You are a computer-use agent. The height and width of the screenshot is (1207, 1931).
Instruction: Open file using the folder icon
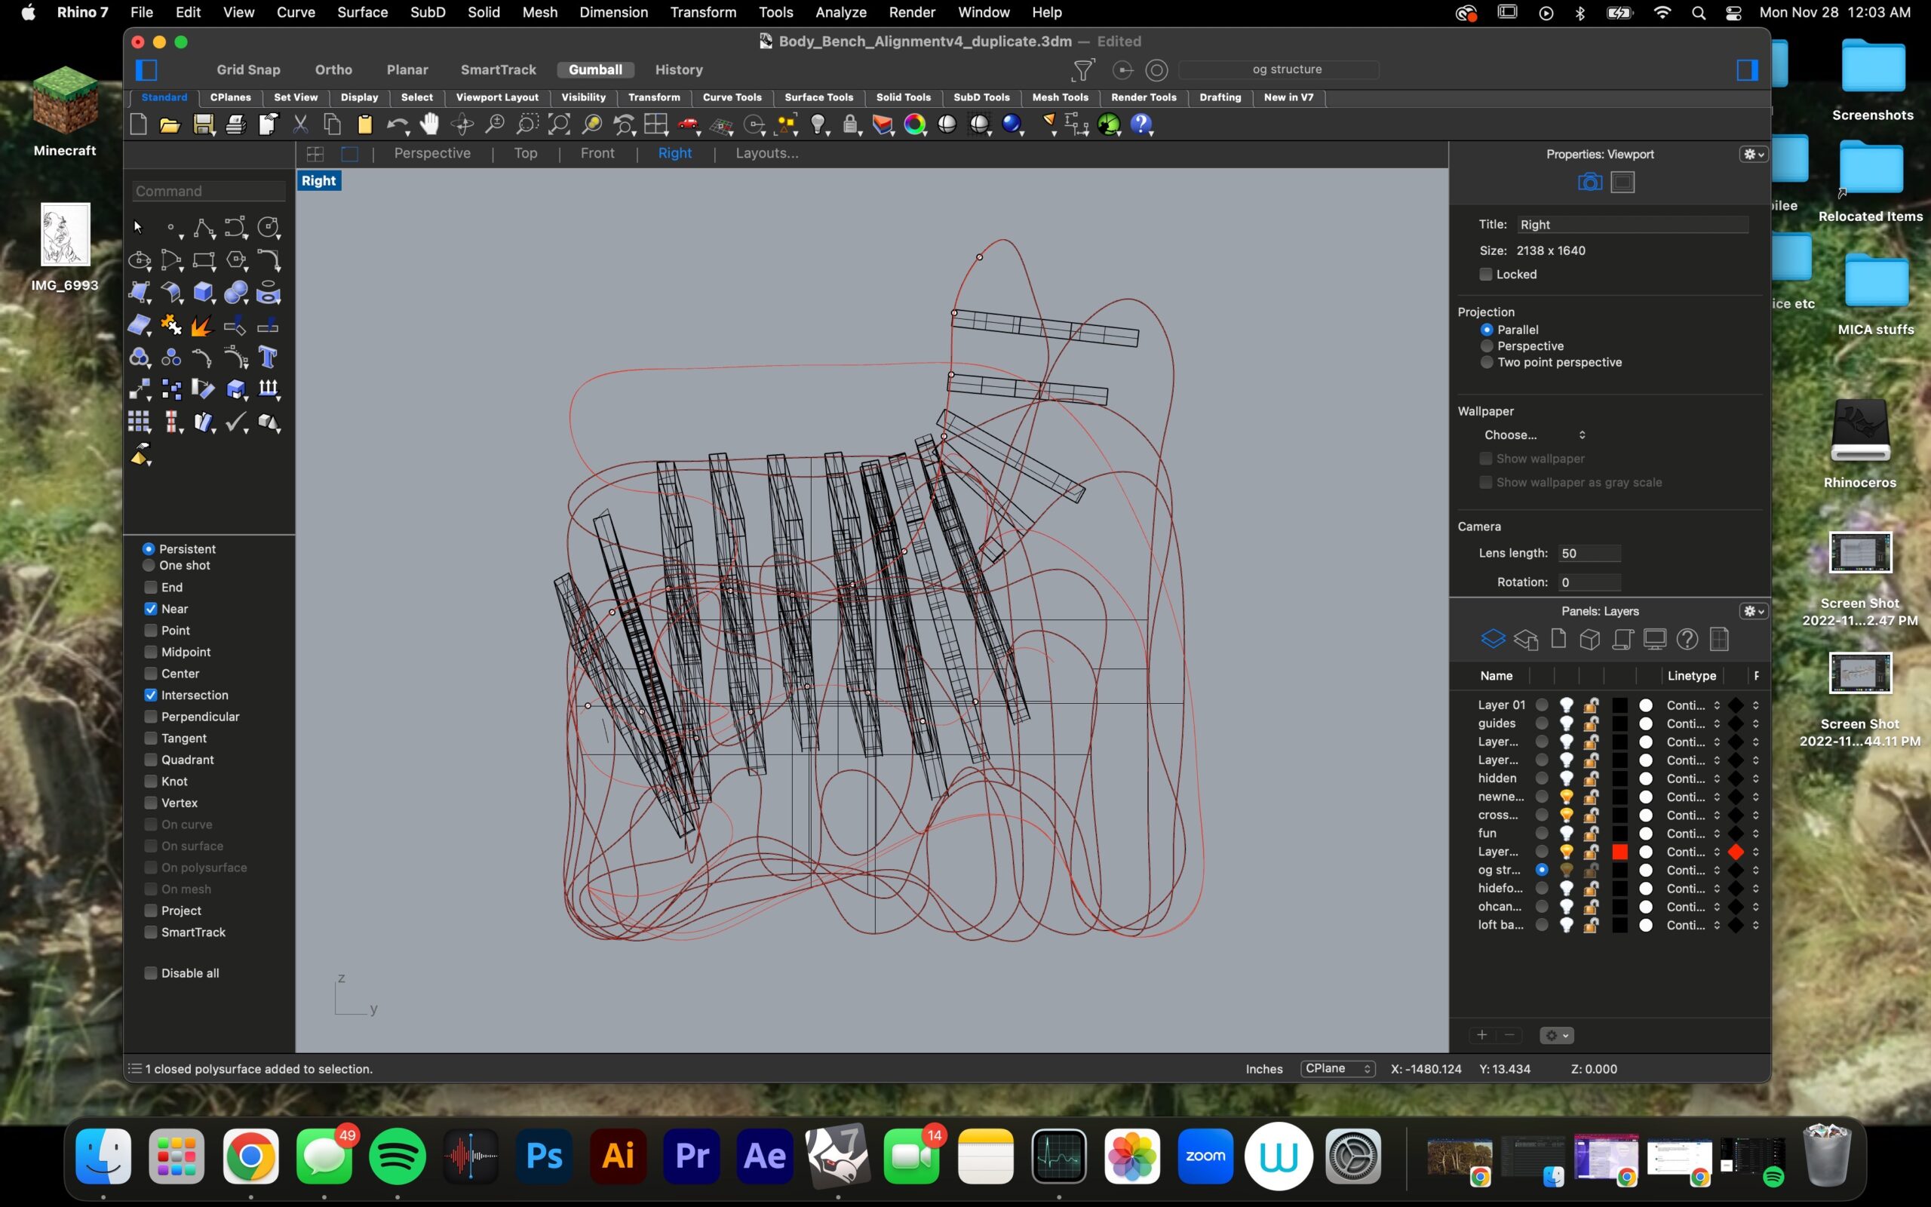click(169, 124)
